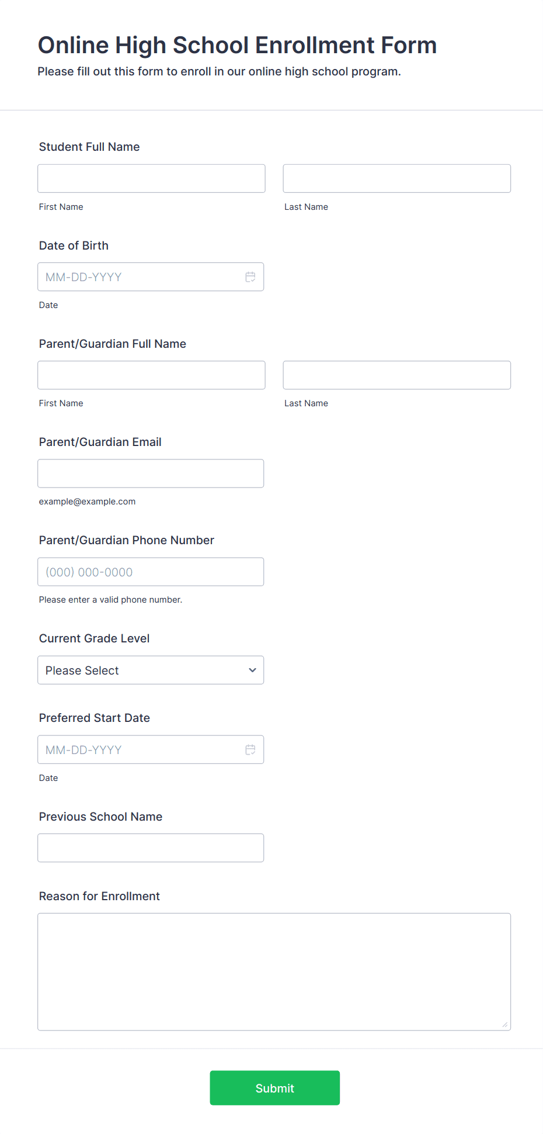Open the Current Grade Level dropdown
543x1134 pixels.
151,670
